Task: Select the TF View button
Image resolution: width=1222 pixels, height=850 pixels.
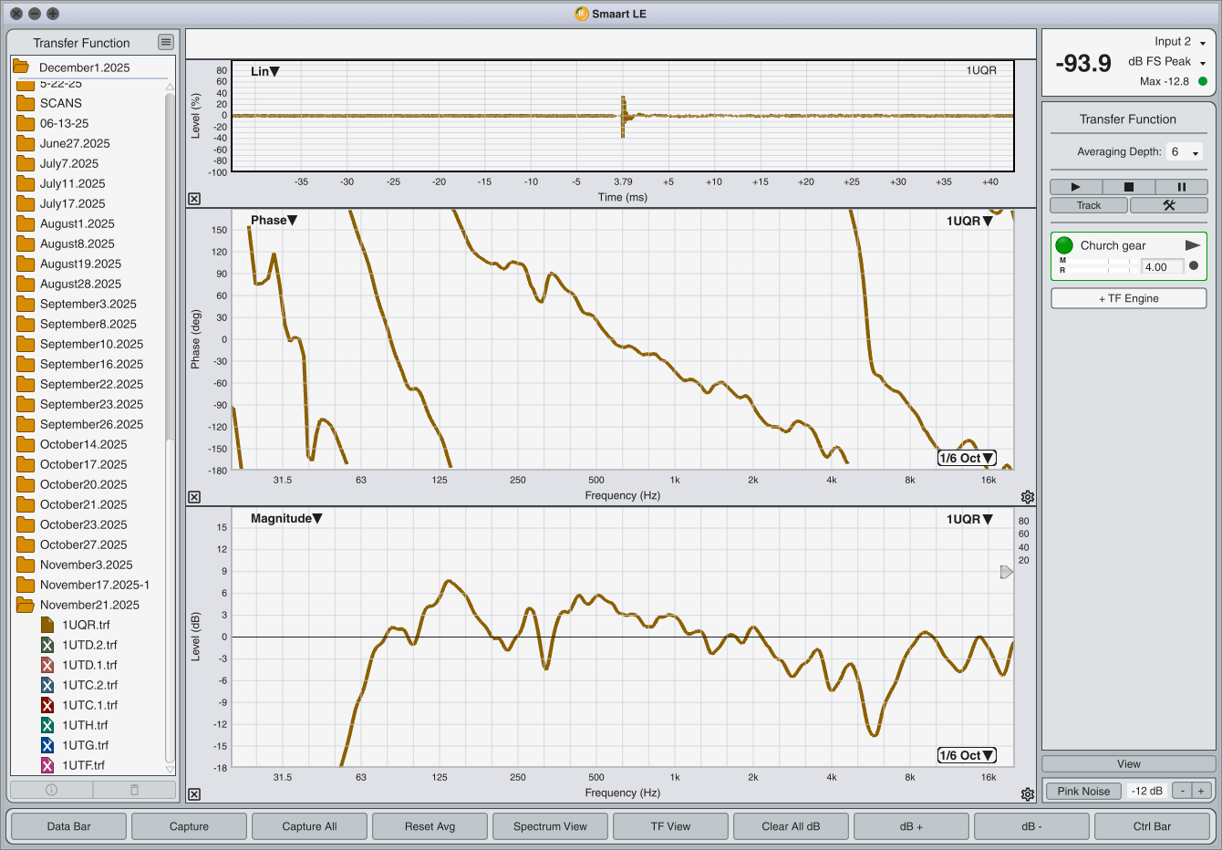Action: point(670,826)
